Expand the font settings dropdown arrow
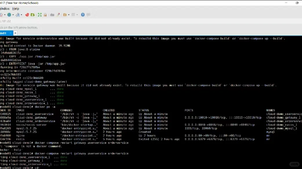302x169 pixels. (21, 15)
